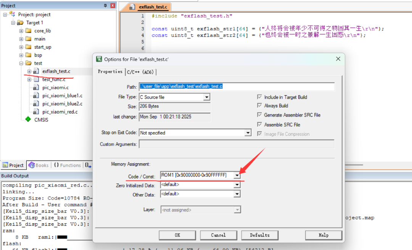Click the Custom Arguments input field

pos(237,144)
